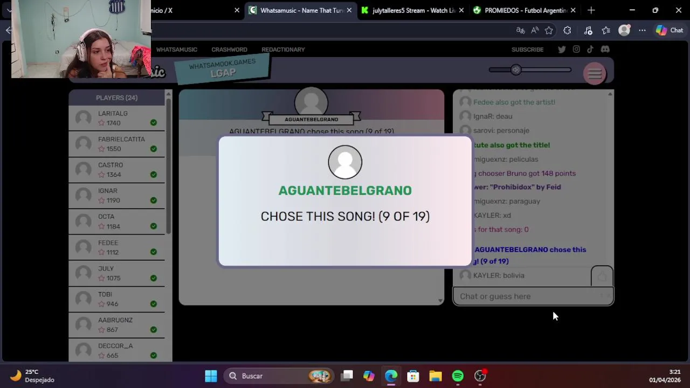Open the TikTok link icon

(x=590, y=50)
